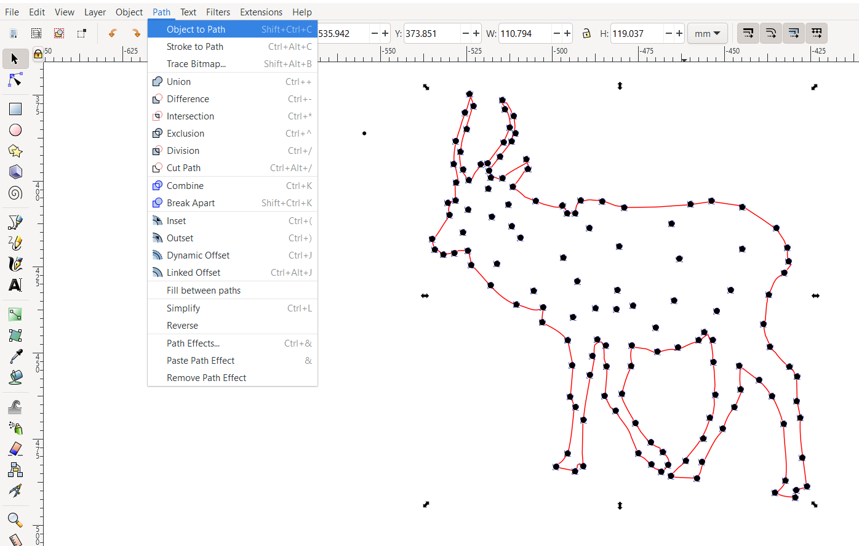Choose the Dropper color picker tool
859x546 pixels.
tap(15, 356)
